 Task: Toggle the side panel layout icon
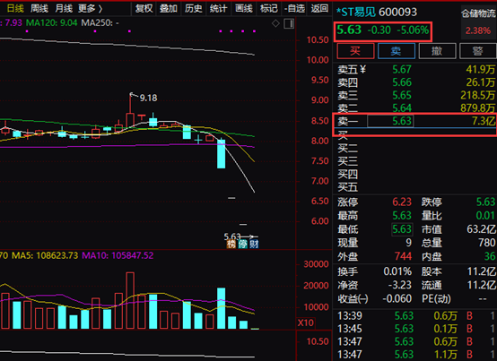(x=289, y=23)
